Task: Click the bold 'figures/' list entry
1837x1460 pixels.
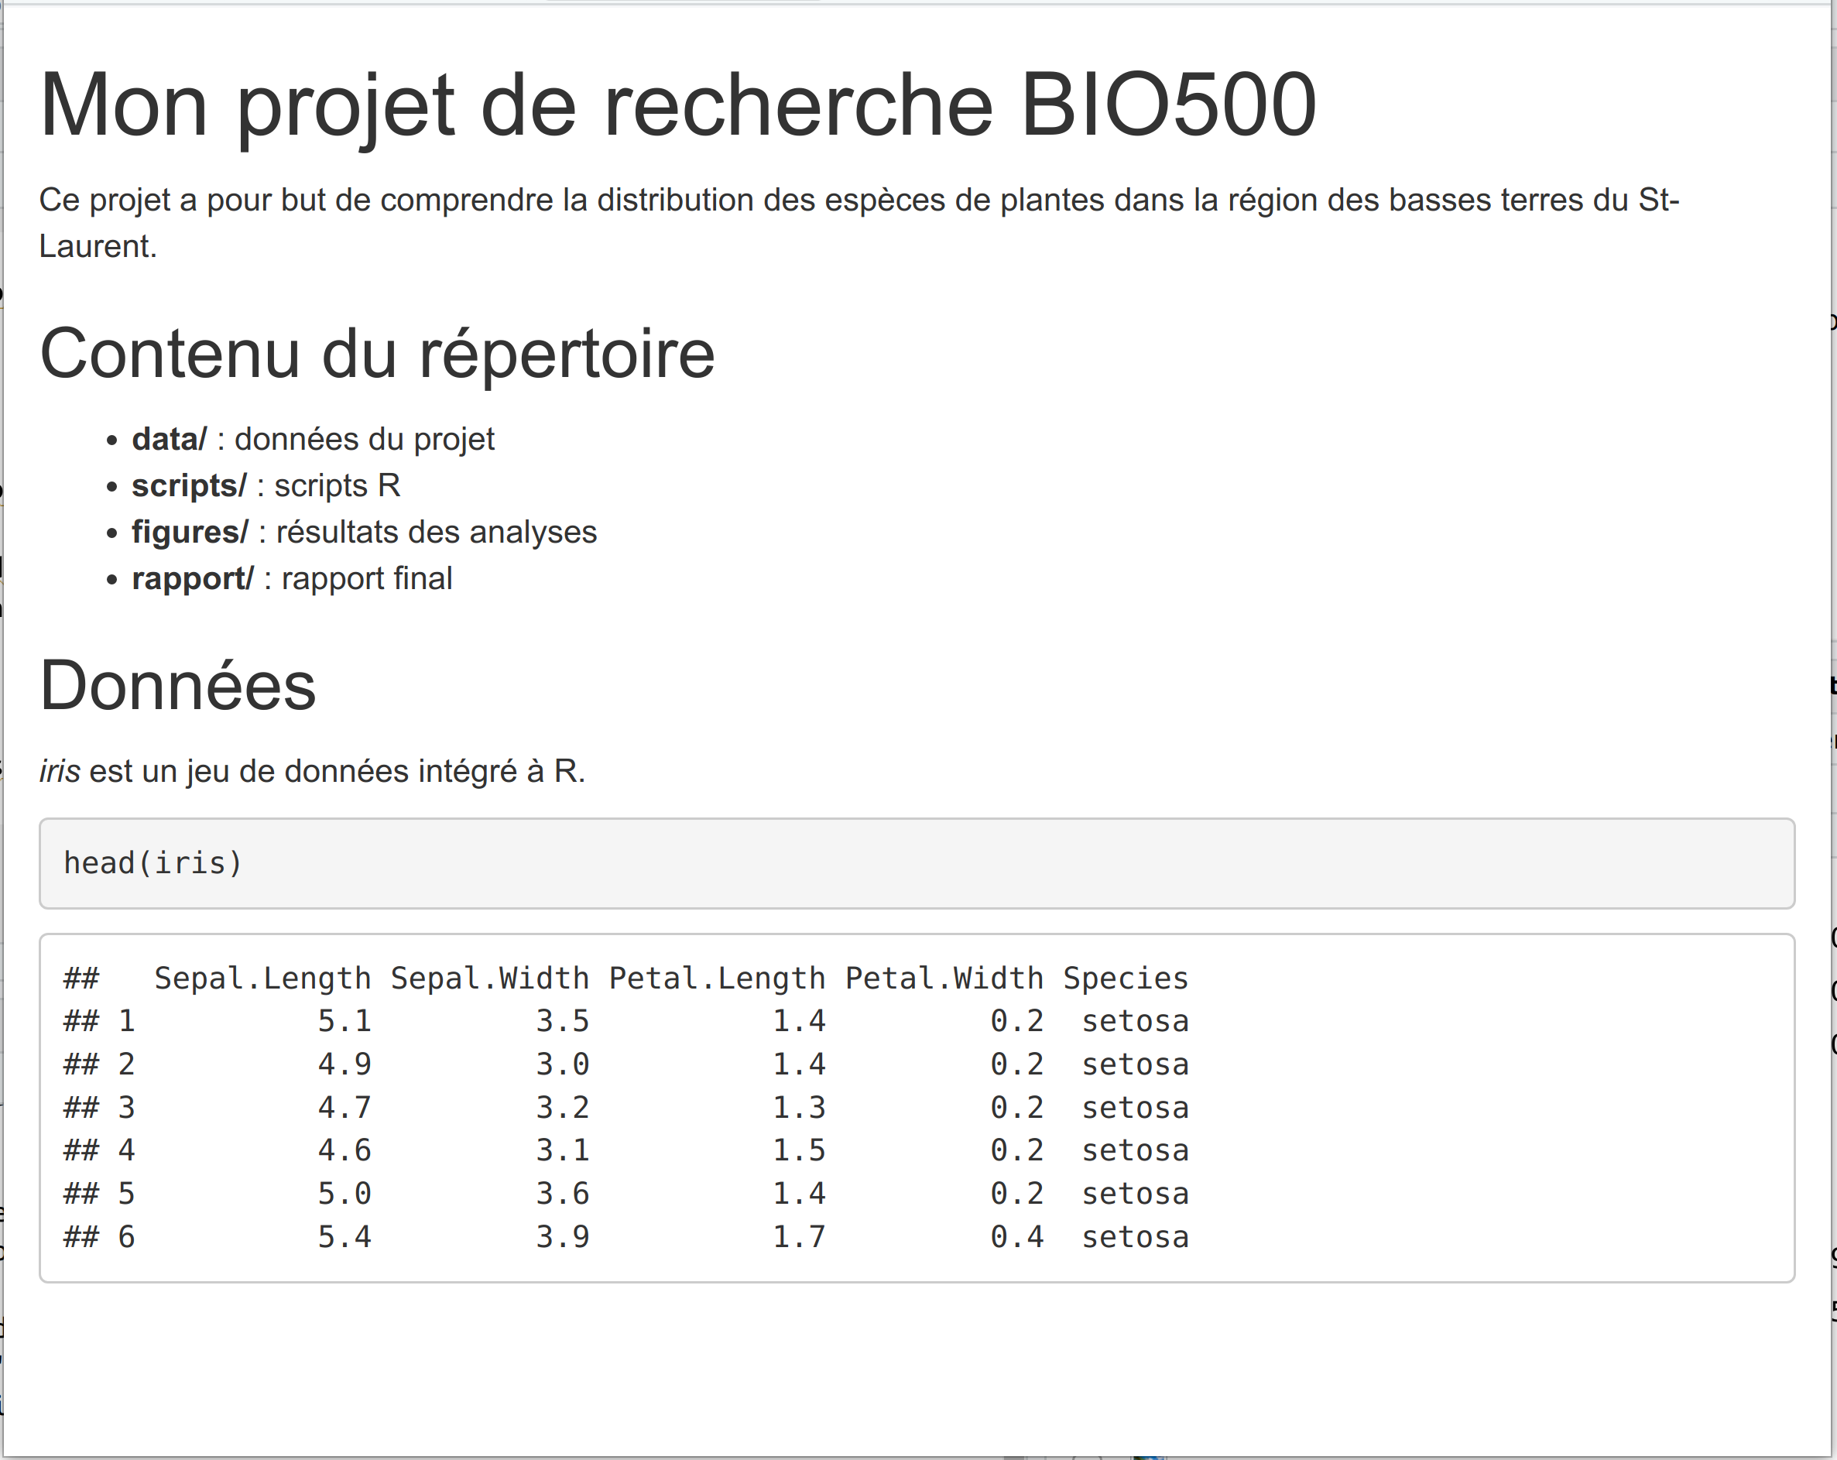Action: click(190, 533)
